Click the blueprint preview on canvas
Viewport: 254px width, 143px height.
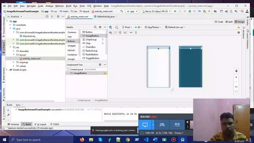[190, 67]
